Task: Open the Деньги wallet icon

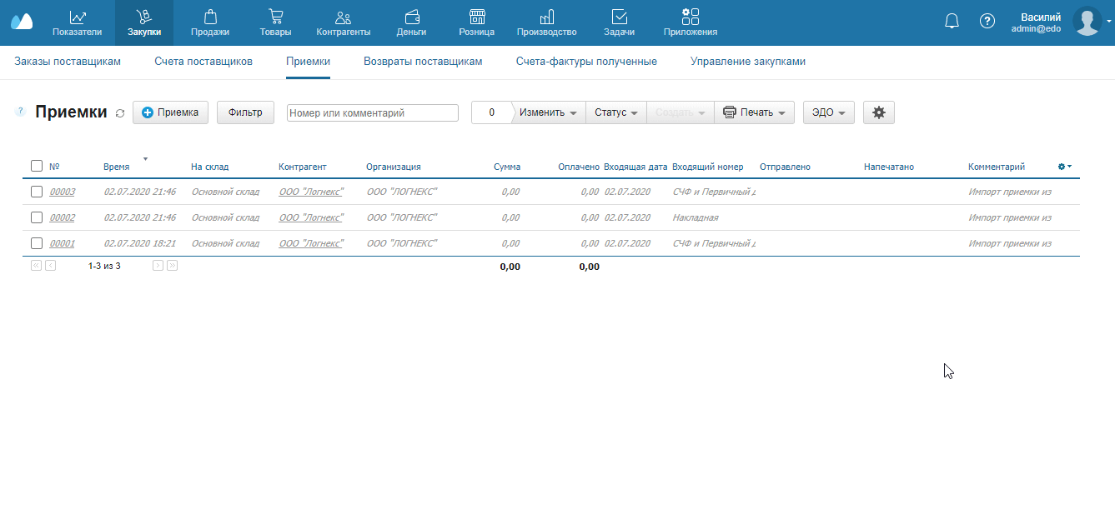Action: pyautogui.click(x=411, y=17)
